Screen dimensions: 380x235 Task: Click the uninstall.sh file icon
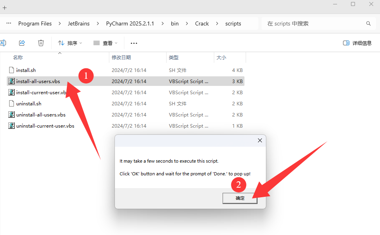tap(12, 103)
